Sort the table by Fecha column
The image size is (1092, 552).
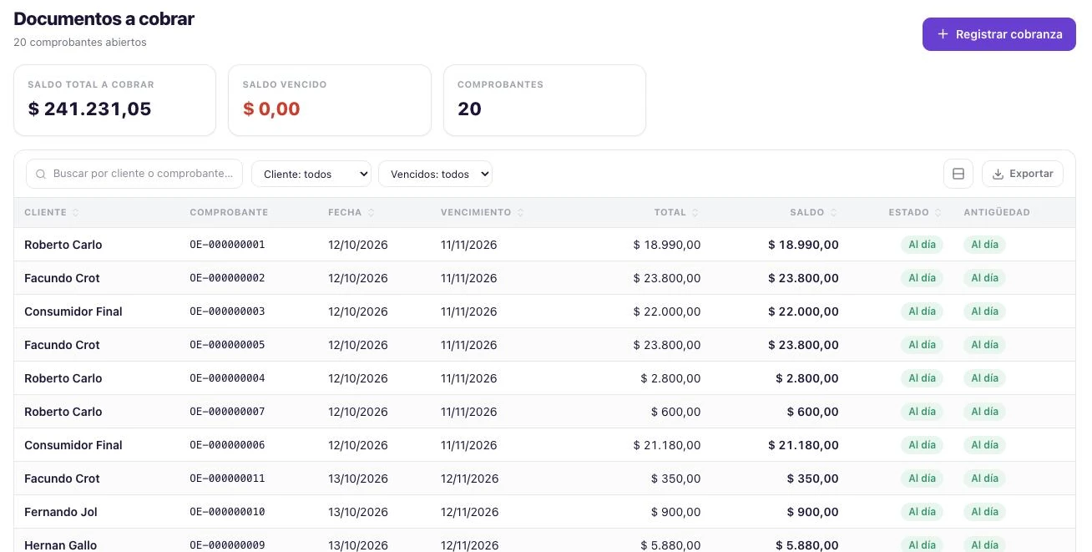351,212
